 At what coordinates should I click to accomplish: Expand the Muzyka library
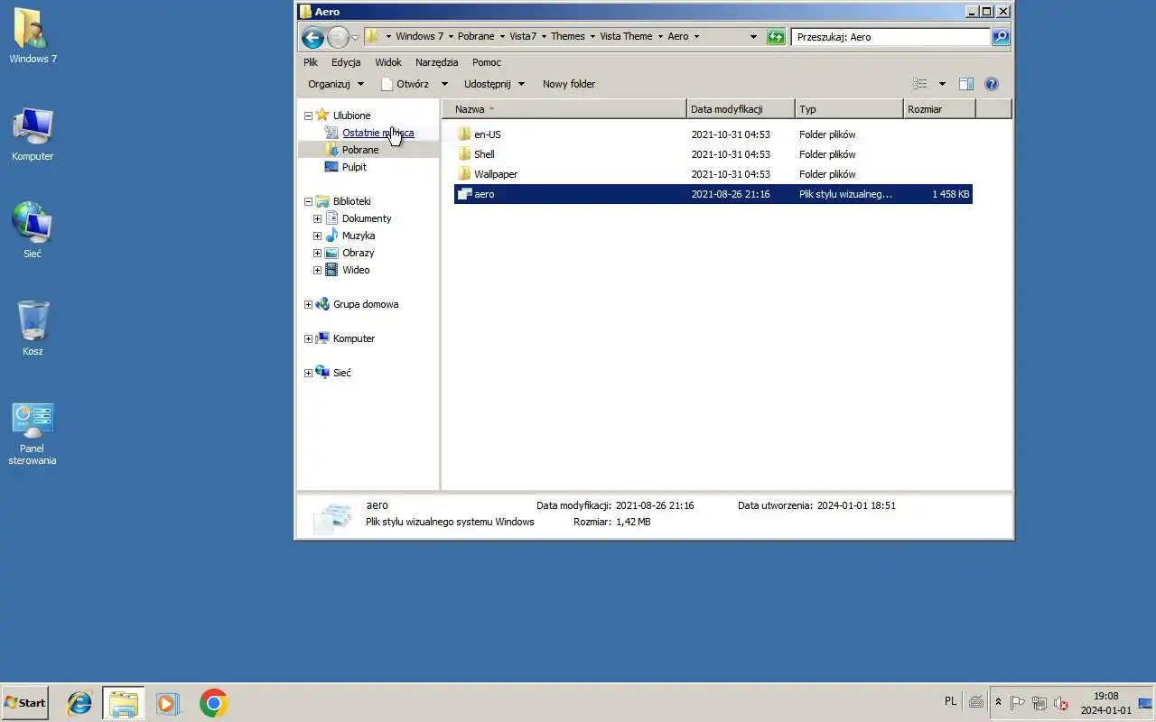(317, 236)
